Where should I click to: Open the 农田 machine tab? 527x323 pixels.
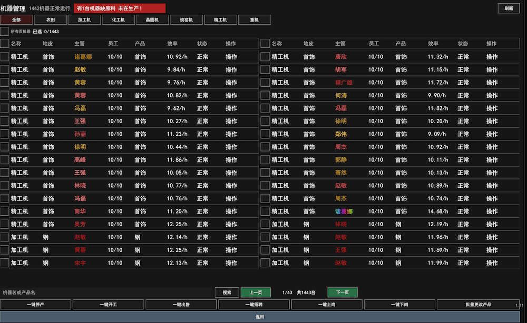(51, 20)
